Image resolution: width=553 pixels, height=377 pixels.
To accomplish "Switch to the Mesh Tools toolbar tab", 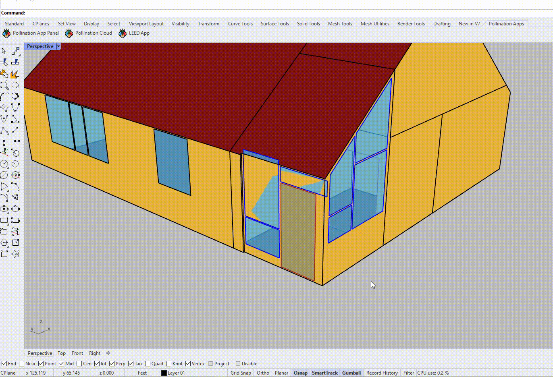I will [340, 24].
